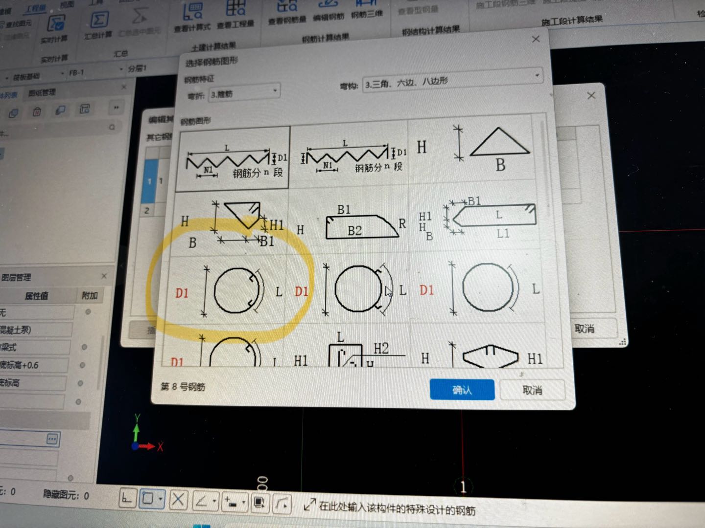Open the angle snap dropdown arrow
This screenshot has height=528, width=705.
[x=214, y=501]
